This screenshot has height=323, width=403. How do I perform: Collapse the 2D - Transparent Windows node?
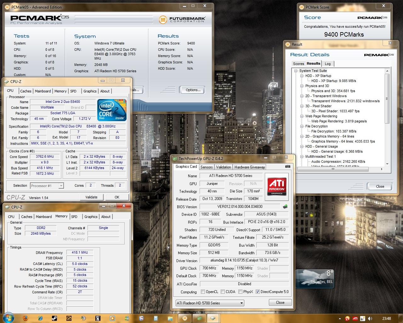pos(302,96)
